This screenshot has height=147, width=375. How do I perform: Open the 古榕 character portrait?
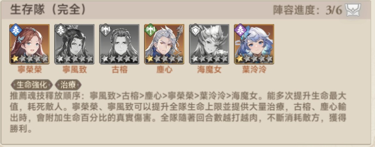(119, 44)
